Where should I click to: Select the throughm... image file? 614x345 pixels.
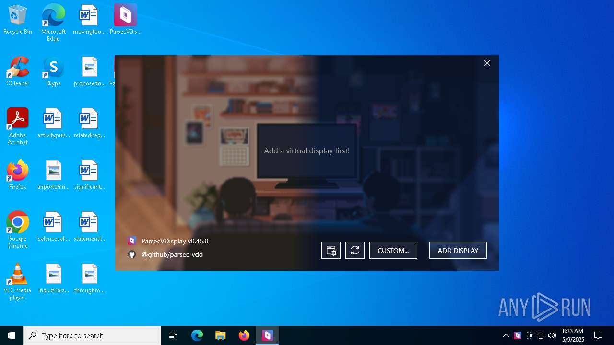(x=89, y=278)
